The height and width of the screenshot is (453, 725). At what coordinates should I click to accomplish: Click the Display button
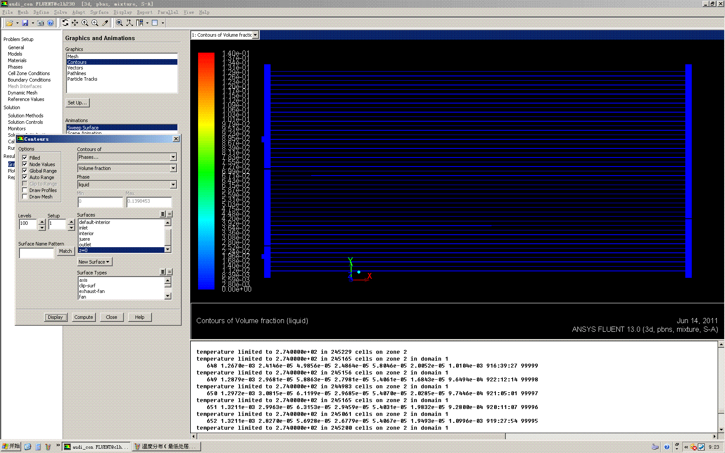coord(55,317)
